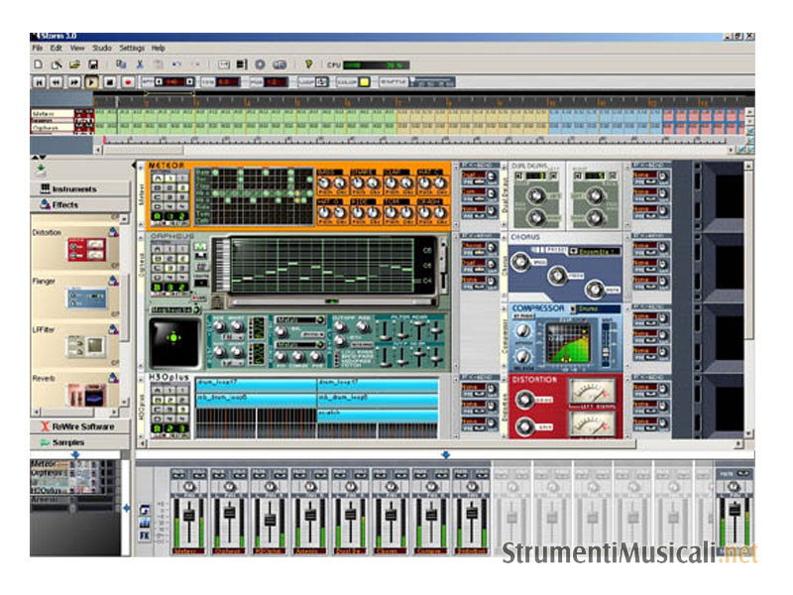
Task: Click the Cut scissors icon
Action: point(140,64)
